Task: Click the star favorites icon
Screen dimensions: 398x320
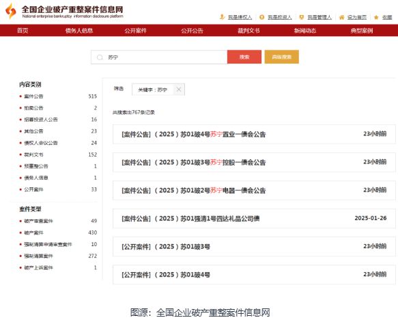Action: point(376,17)
